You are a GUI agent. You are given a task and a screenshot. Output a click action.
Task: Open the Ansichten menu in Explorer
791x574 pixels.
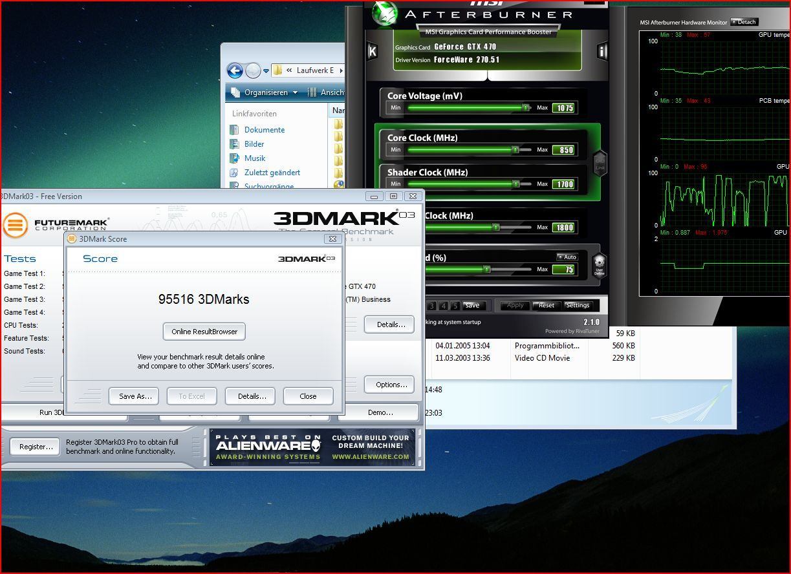click(x=332, y=92)
